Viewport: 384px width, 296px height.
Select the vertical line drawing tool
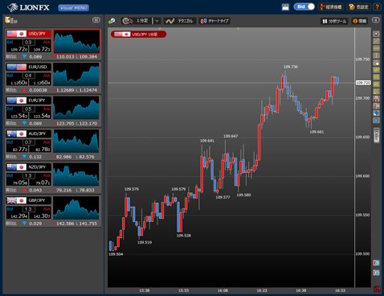376,55
